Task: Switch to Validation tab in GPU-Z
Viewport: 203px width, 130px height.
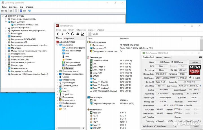Action: [167, 57]
